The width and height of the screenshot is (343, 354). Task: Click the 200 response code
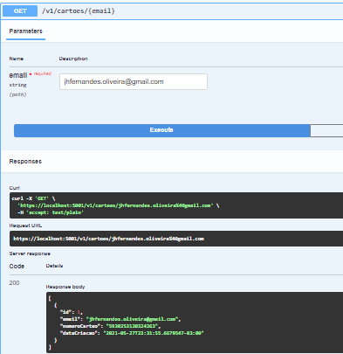click(x=14, y=283)
